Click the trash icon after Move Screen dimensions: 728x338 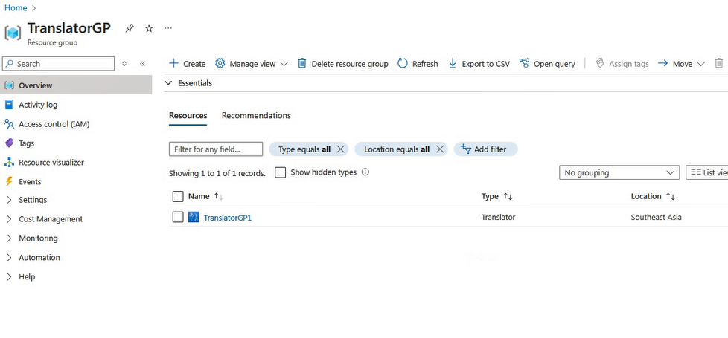coord(719,63)
